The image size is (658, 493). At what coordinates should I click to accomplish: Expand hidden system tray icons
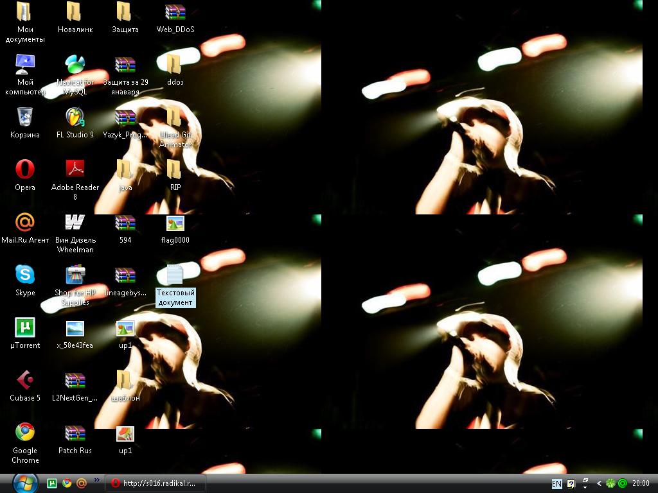pyautogui.click(x=599, y=483)
